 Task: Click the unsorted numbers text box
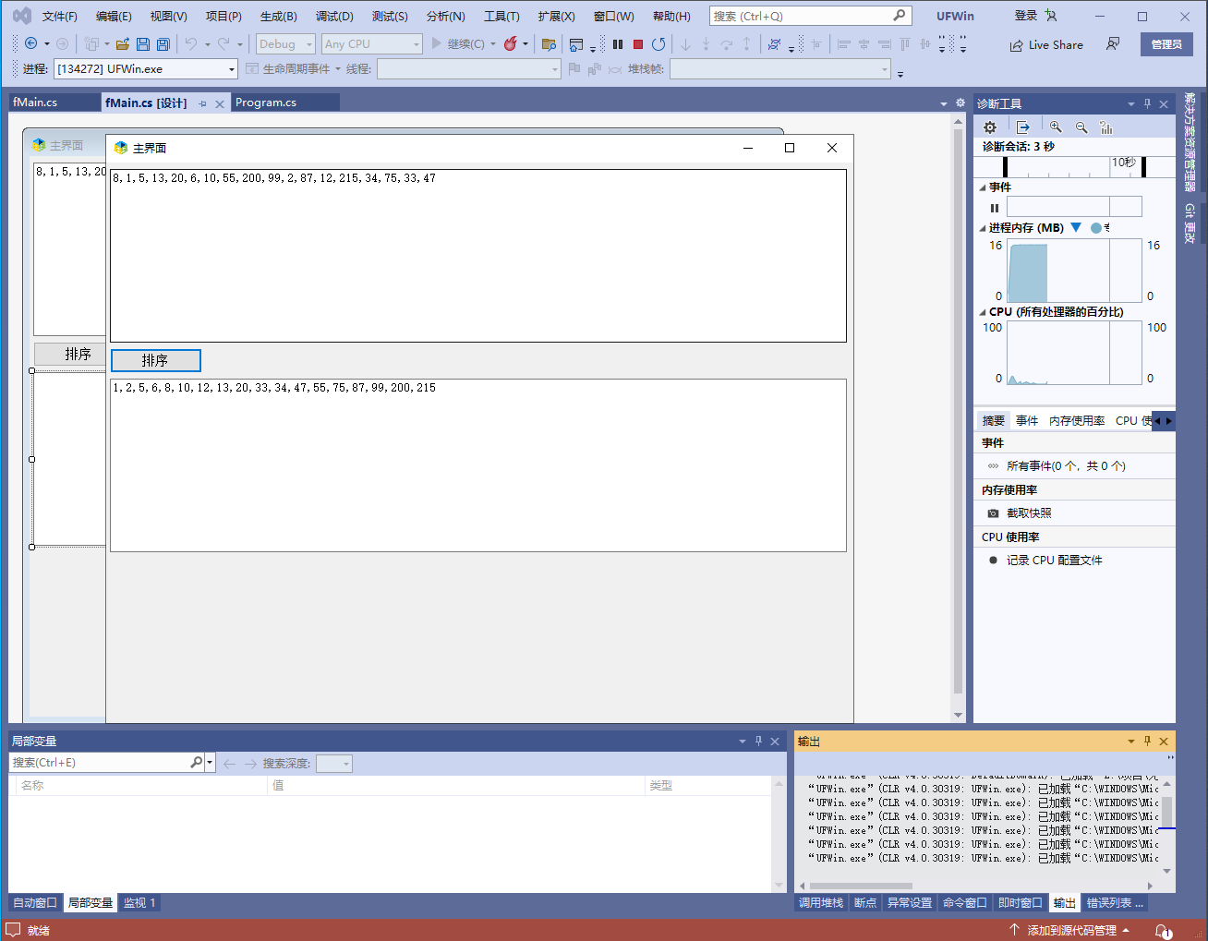pos(478,256)
